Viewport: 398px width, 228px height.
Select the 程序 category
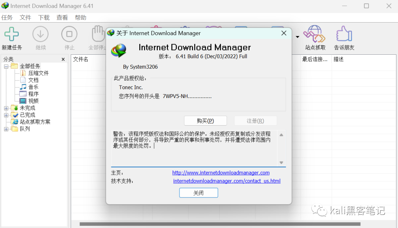(x=33, y=94)
